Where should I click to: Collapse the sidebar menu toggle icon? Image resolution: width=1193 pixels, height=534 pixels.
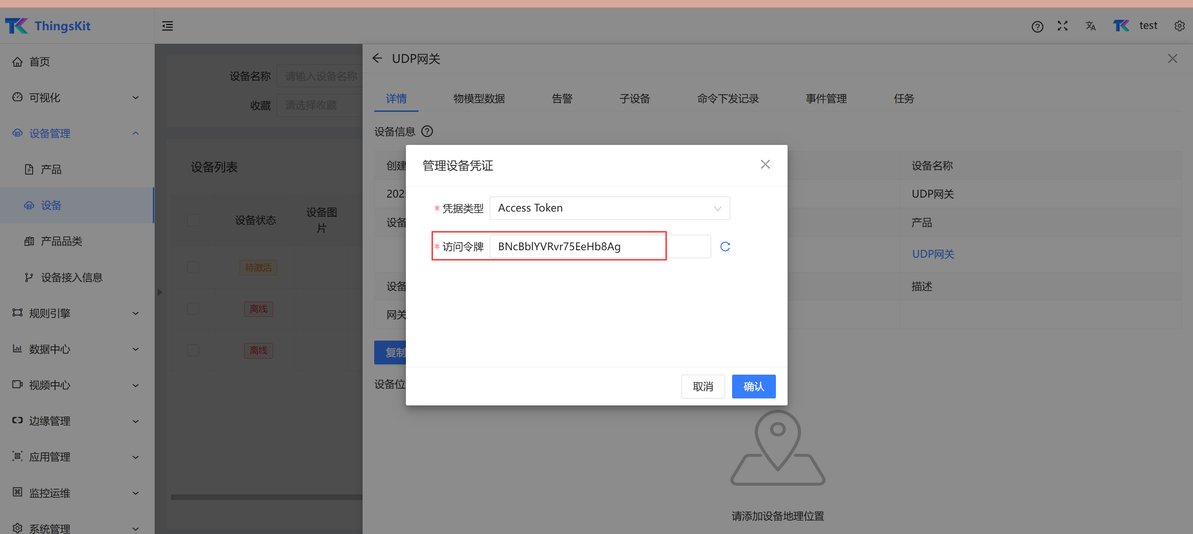[x=168, y=26]
